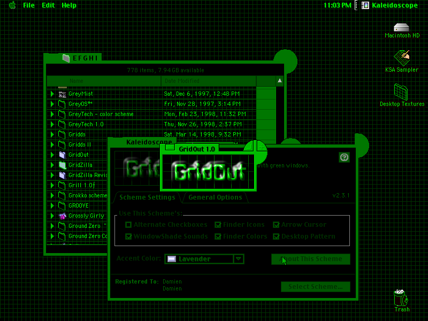Expand the Gridds folder triangle
428x321 pixels.
(x=52, y=135)
